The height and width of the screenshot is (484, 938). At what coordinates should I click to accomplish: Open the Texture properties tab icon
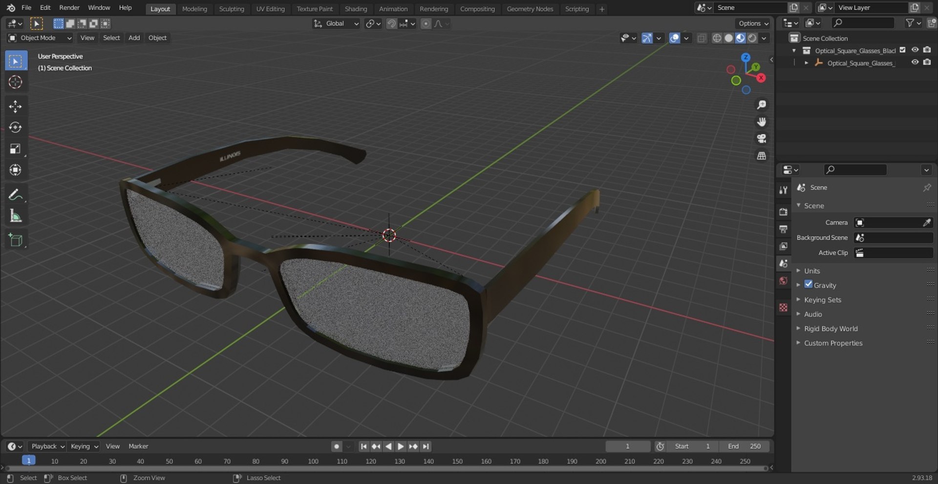tap(784, 307)
